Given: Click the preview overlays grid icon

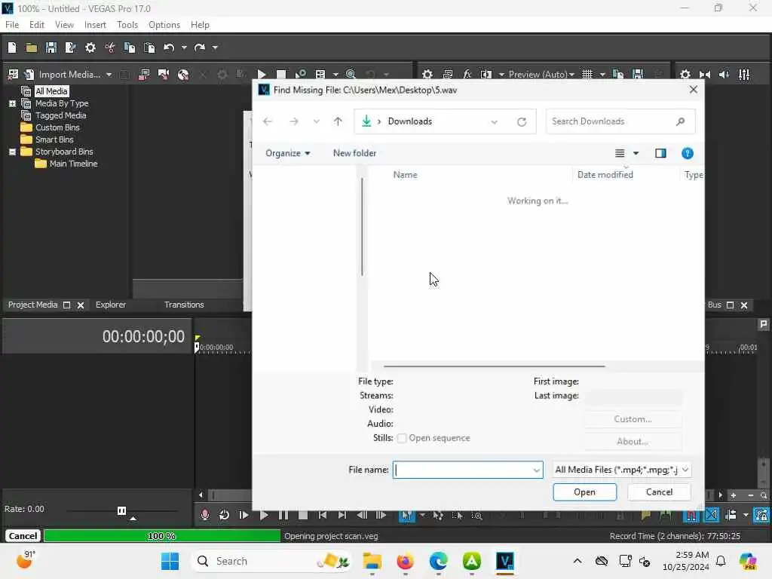Looking at the screenshot, I should click(x=587, y=75).
